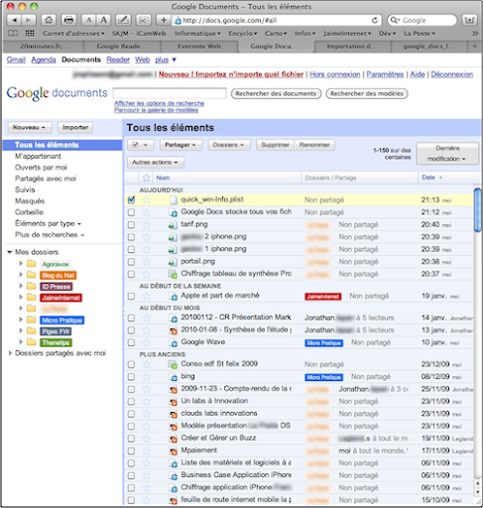
Task: Open the Autres actions dropdown
Action: pyautogui.click(x=156, y=163)
